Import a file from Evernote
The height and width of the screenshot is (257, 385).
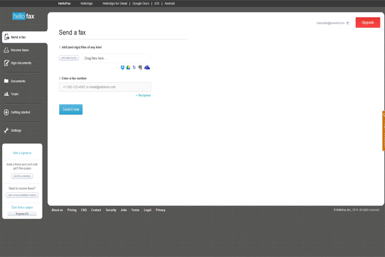coord(140,68)
